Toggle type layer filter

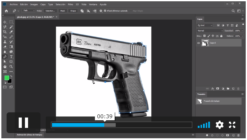(228, 25)
